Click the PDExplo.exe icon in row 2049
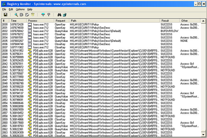The image size is (207, 138). tap(30, 86)
